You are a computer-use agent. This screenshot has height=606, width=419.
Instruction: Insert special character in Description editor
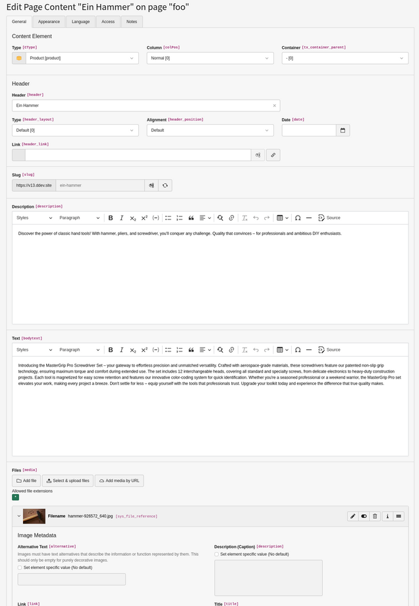tap(298, 218)
